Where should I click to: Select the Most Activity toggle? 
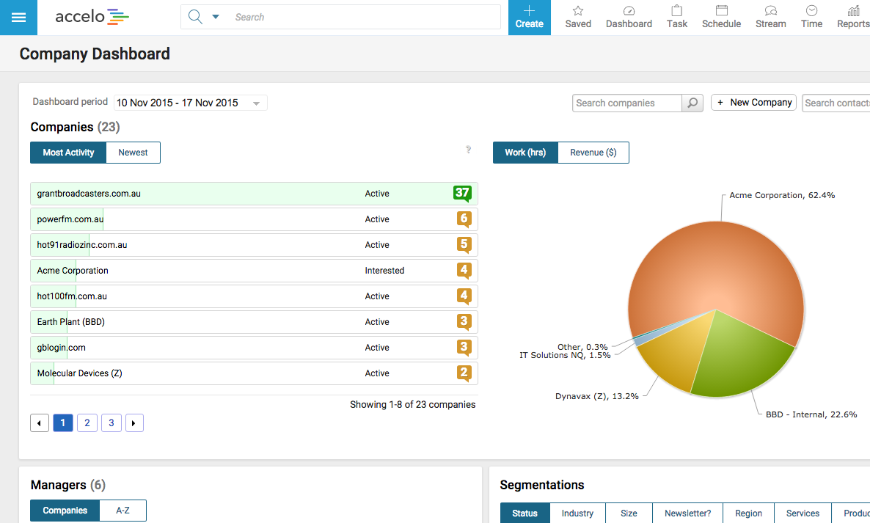point(68,153)
